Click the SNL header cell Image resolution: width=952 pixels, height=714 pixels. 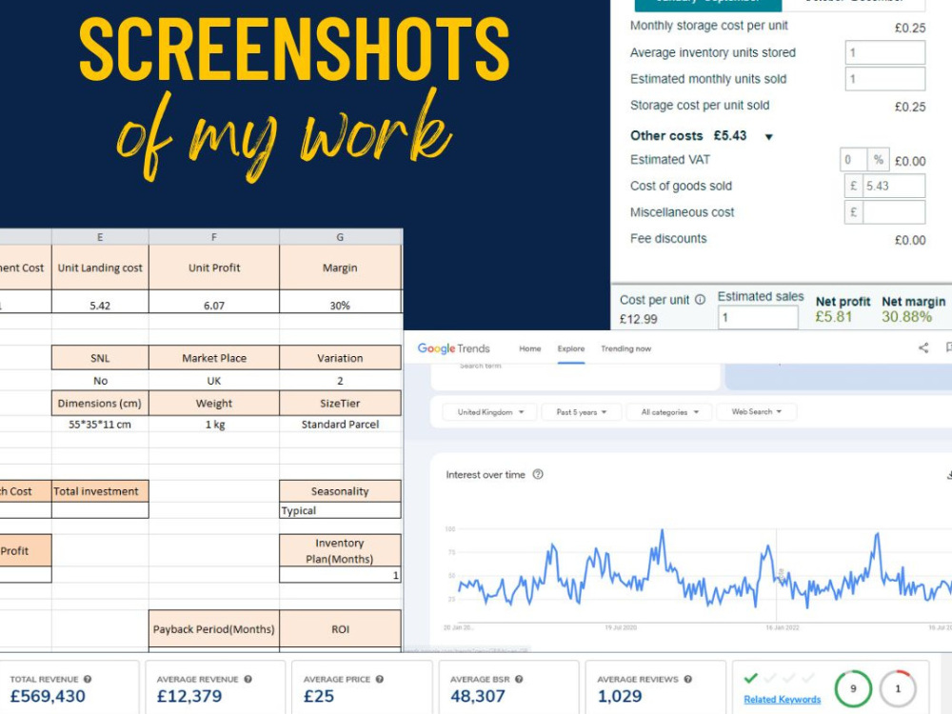100,358
